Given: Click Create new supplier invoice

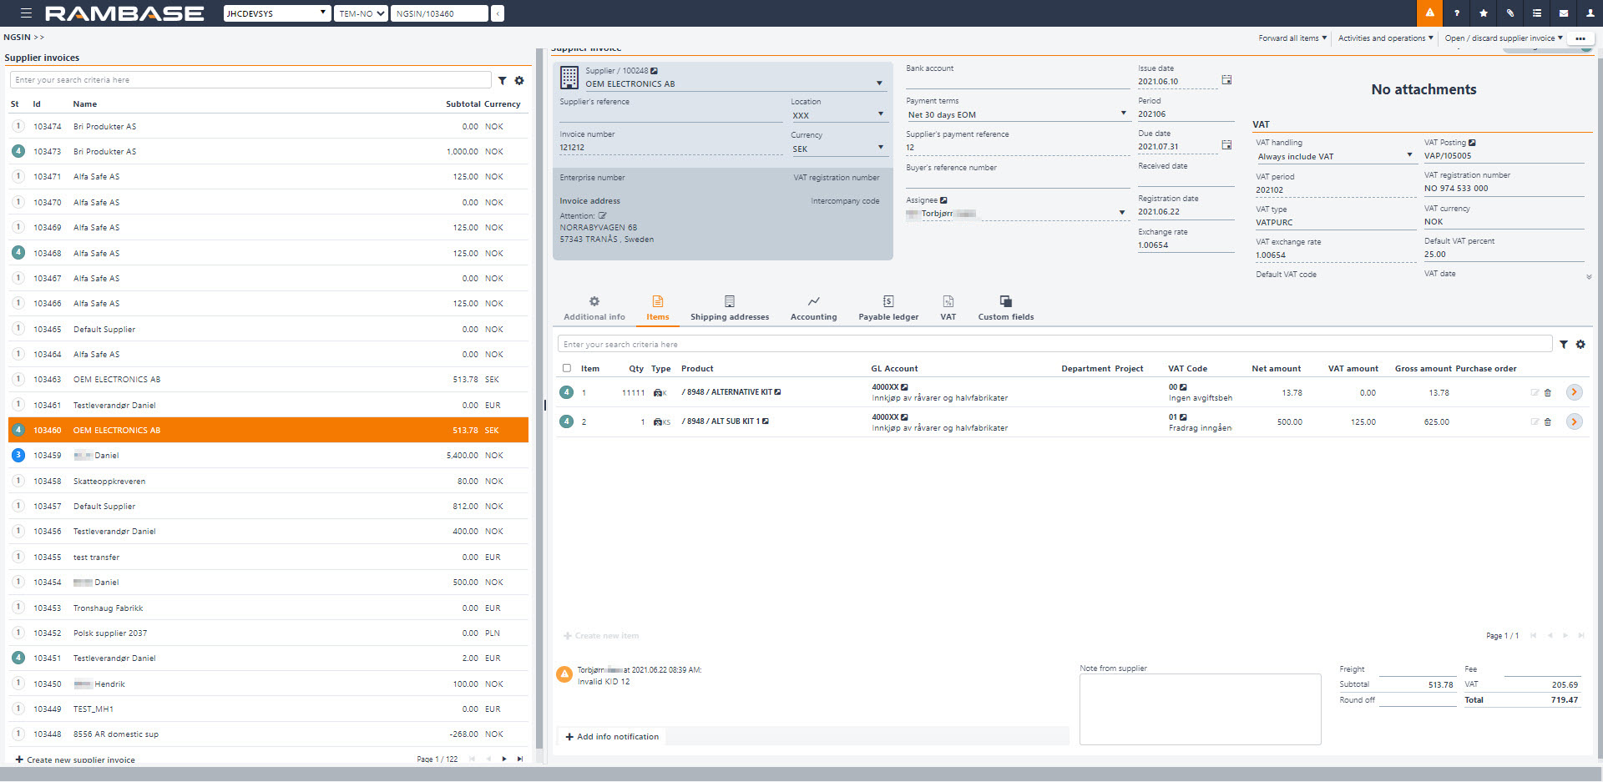Looking at the screenshot, I should [x=75, y=759].
